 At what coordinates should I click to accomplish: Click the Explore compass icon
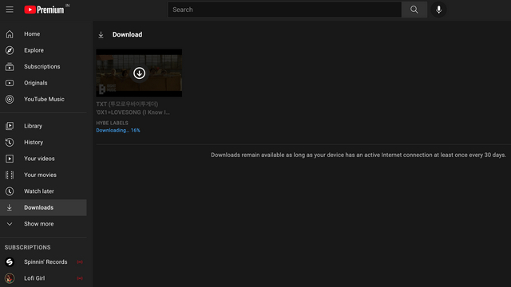click(10, 50)
